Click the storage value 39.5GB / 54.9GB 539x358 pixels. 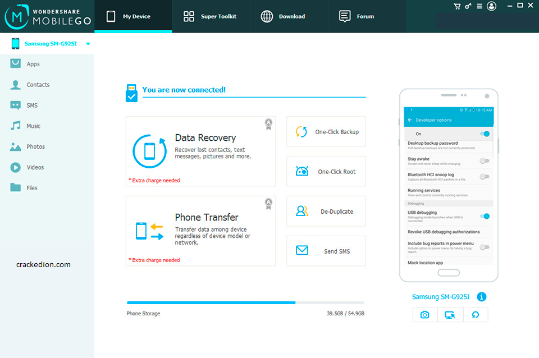tap(345, 313)
